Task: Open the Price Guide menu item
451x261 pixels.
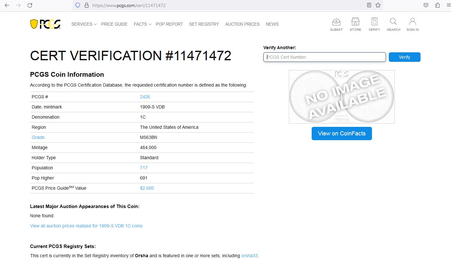Action: [114, 24]
